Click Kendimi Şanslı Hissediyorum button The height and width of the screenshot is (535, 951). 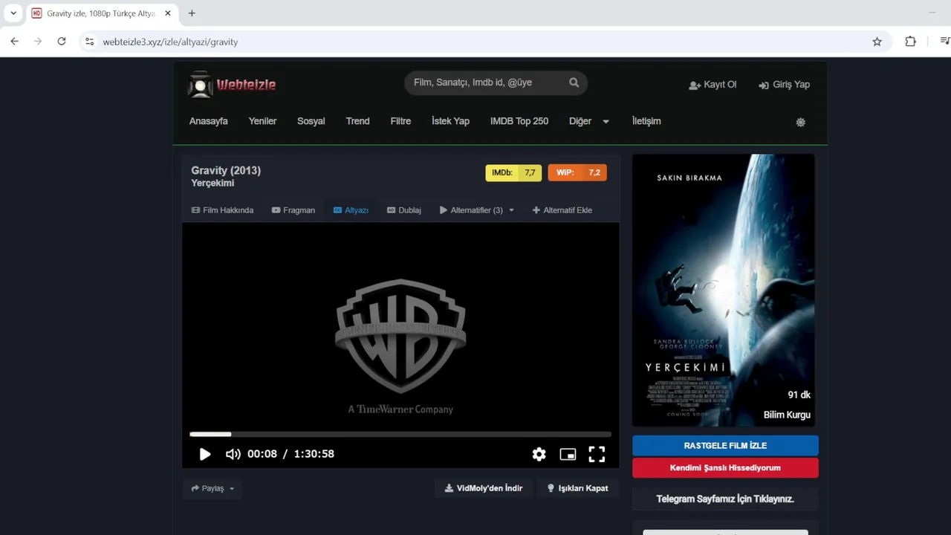point(725,467)
